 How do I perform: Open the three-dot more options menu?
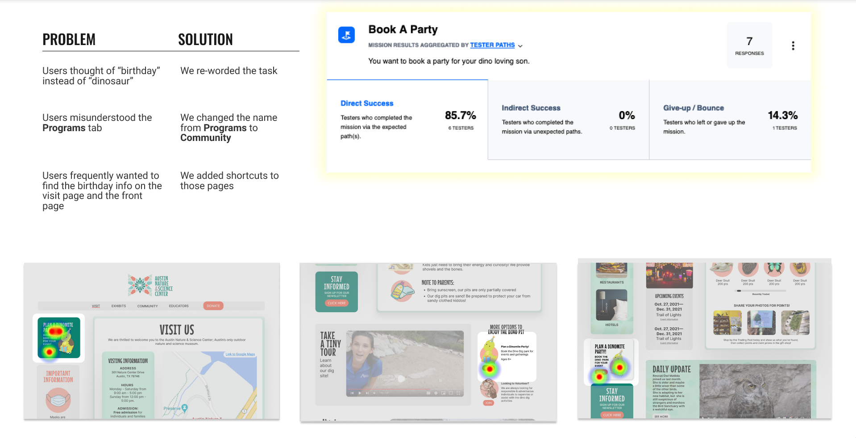coord(793,45)
